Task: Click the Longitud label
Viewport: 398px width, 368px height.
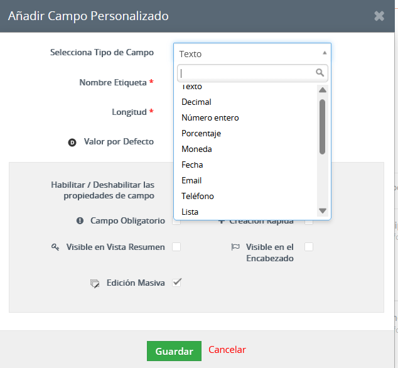Action: click(129, 112)
